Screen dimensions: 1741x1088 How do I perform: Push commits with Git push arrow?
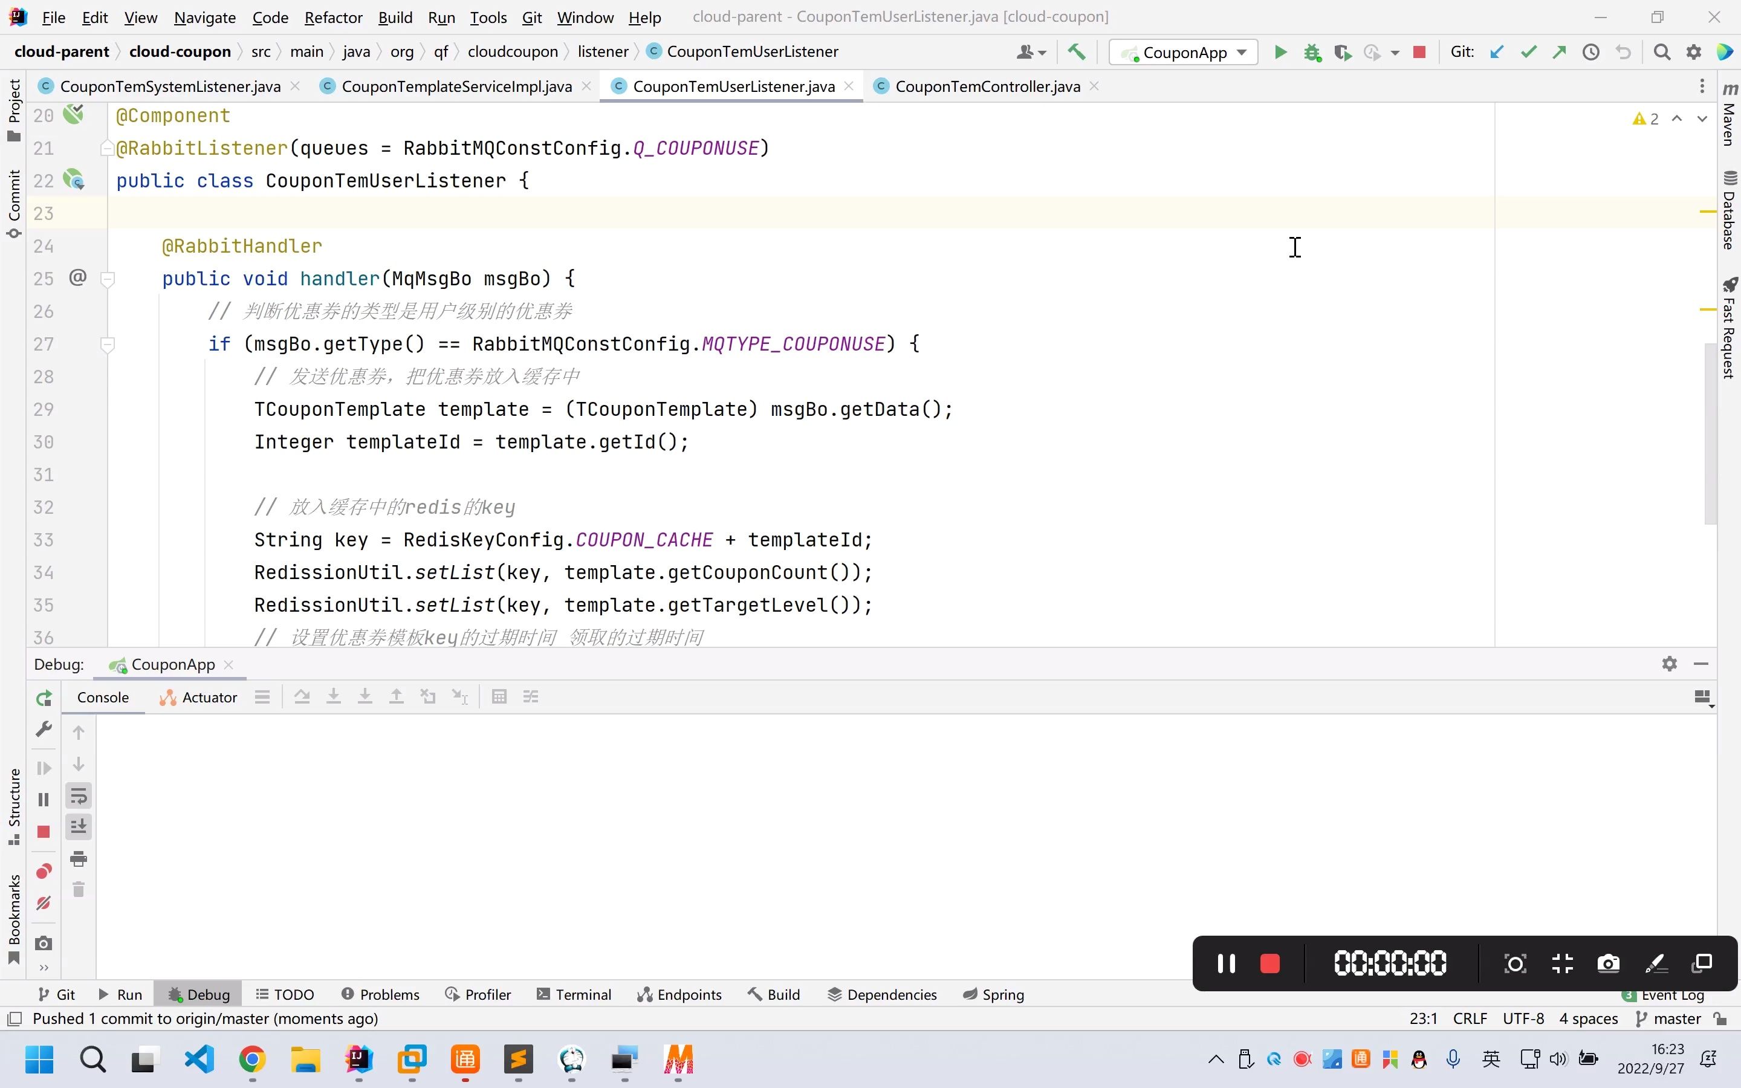(x=1560, y=52)
